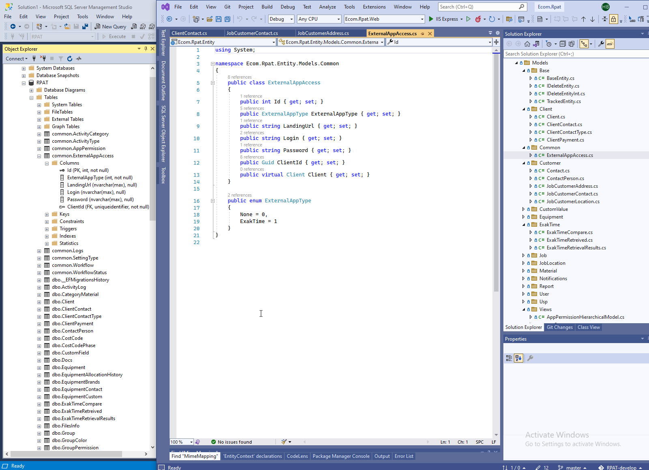
Task: Click Visual Studio search box
Action: point(483,7)
